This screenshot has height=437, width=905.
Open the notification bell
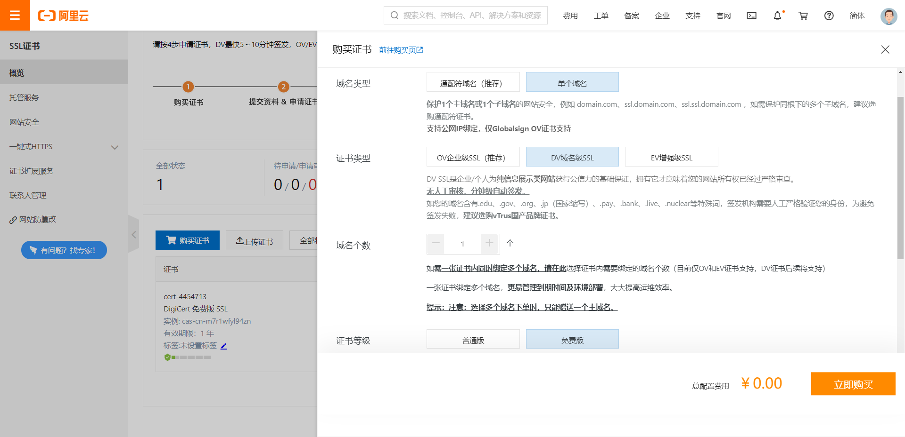pos(777,16)
